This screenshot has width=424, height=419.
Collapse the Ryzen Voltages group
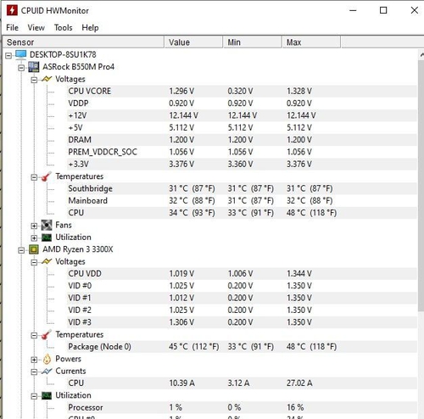34,262
